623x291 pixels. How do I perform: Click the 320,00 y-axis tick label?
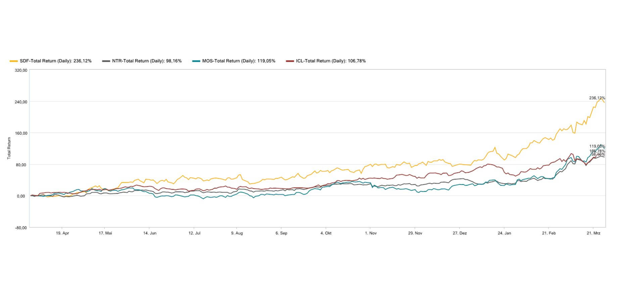21,70
